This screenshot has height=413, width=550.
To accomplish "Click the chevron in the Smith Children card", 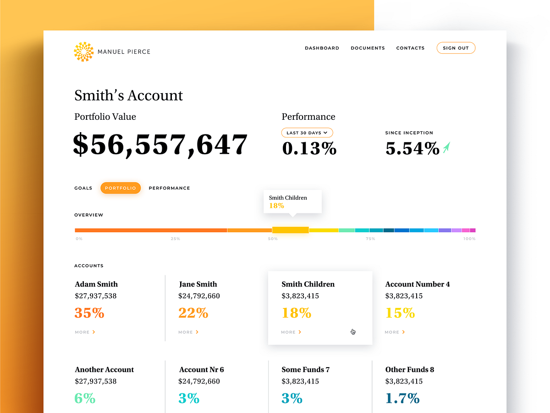I will [x=300, y=332].
